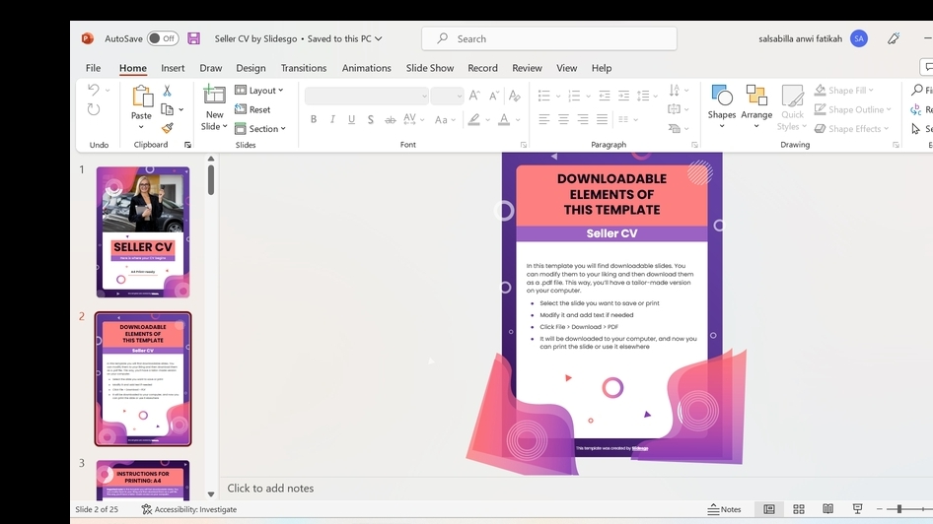Click the Save icon in title bar
The image size is (933, 524).
point(193,38)
